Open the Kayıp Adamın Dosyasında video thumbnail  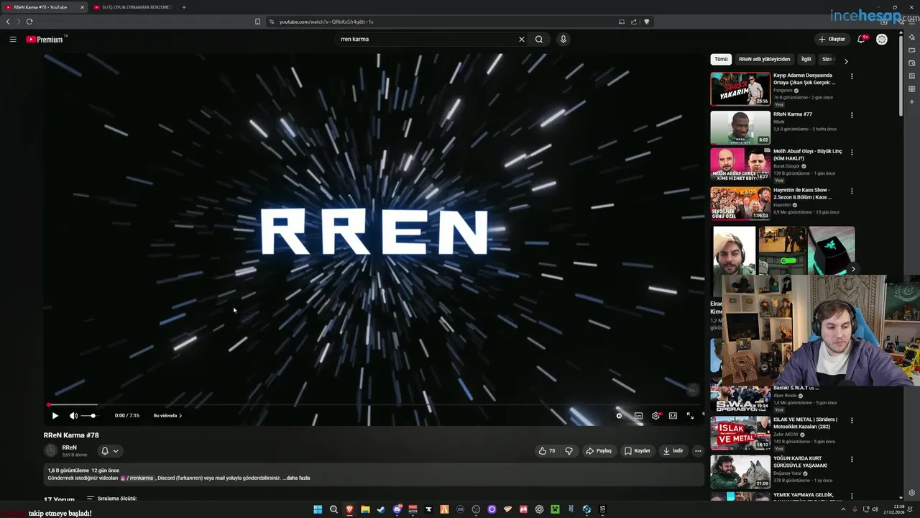point(740,88)
